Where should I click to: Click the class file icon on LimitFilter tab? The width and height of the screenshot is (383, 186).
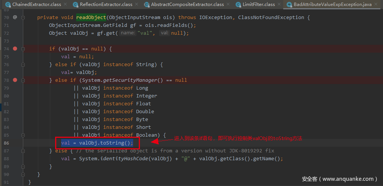(x=239, y=4)
